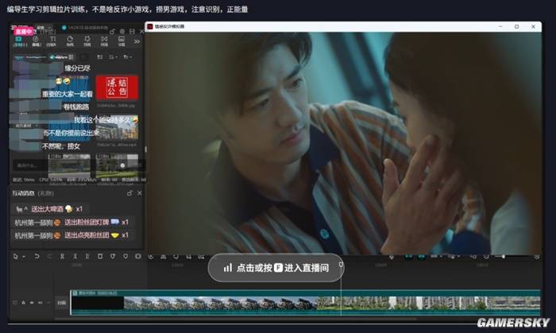Click the split clip icon on the timeline toolbar
This screenshot has height=333, width=556.
pos(62,256)
